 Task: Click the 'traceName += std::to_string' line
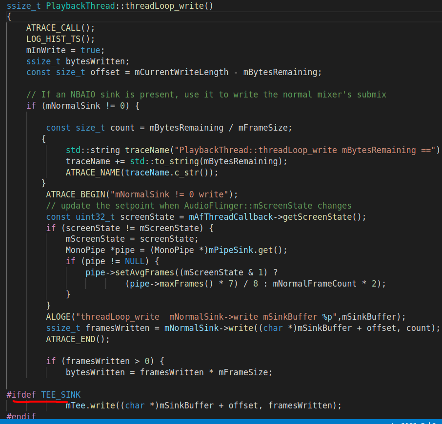[x=176, y=161]
